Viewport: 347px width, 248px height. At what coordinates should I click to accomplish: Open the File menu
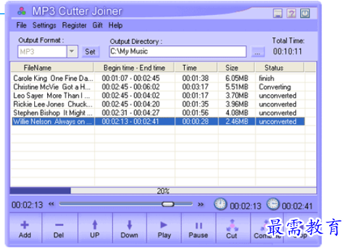22,25
